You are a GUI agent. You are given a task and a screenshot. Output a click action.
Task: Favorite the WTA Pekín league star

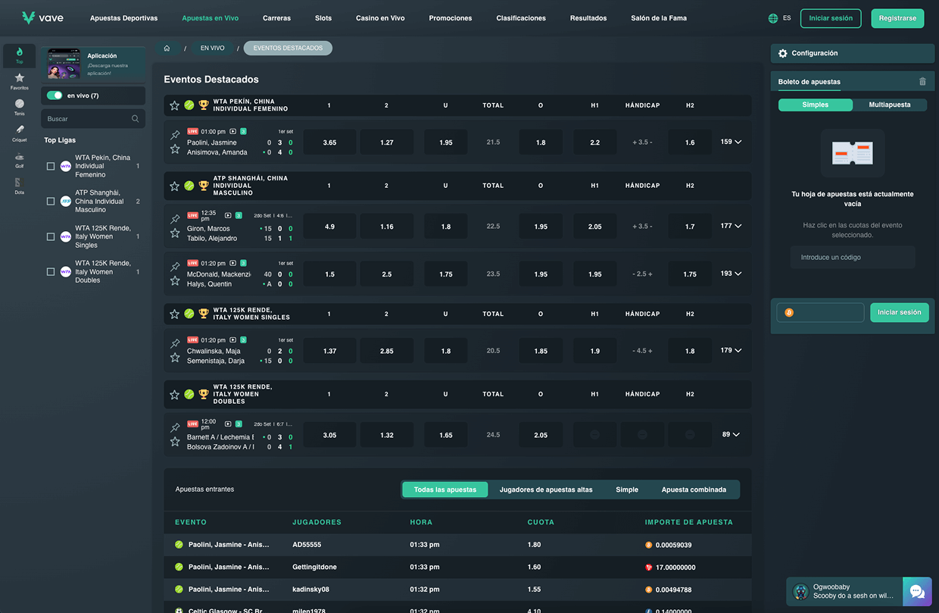(x=174, y=105)
